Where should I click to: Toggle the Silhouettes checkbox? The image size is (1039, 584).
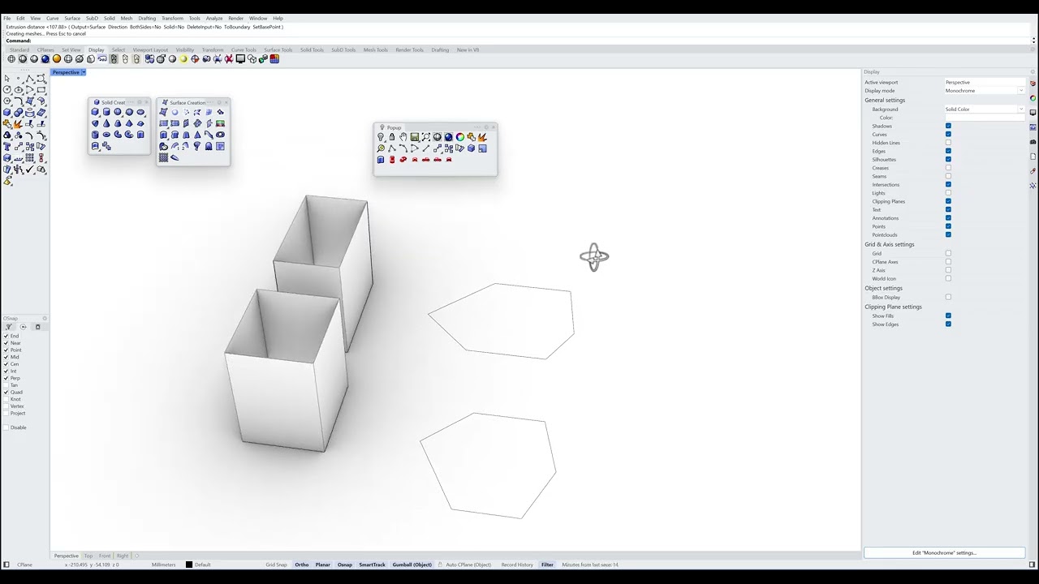coord(948,160)
